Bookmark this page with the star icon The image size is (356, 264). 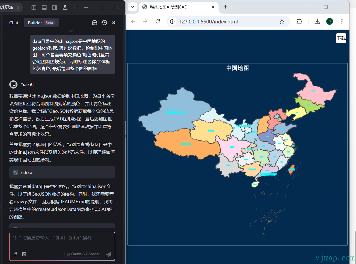click(282, 22)
